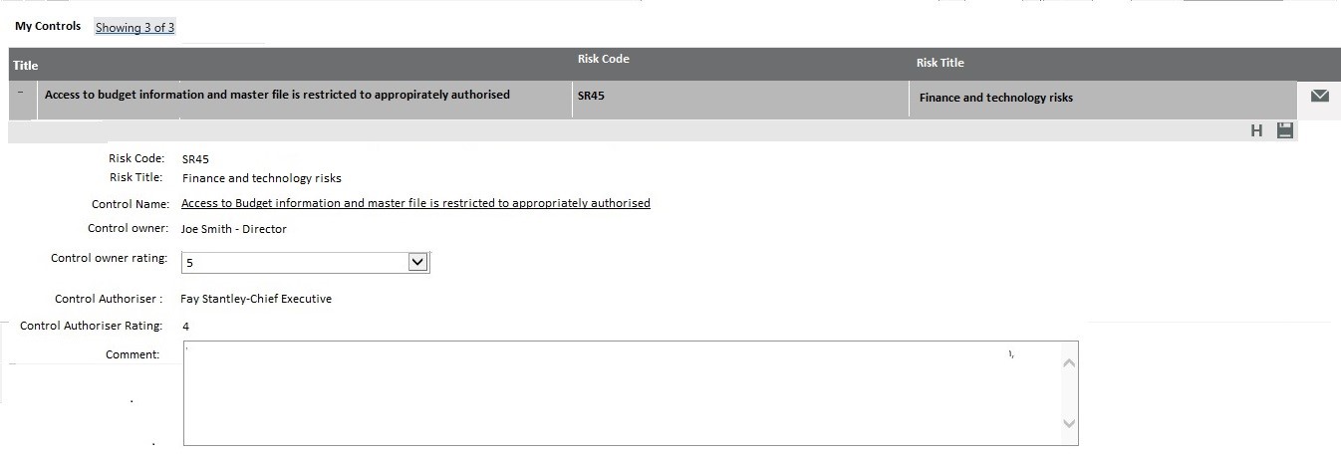The width and height of the screenshot is (1341, 458).
Task: Click the 'Showing 3 of 3' link
Action: coord(134,28)
